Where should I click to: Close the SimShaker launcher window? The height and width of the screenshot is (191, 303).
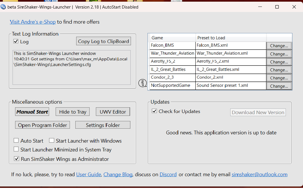coord(294,7)
